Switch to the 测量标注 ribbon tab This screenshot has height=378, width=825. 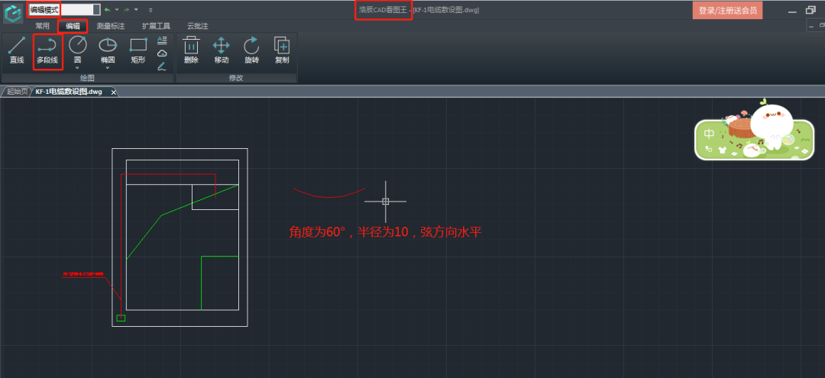(111, 26)
